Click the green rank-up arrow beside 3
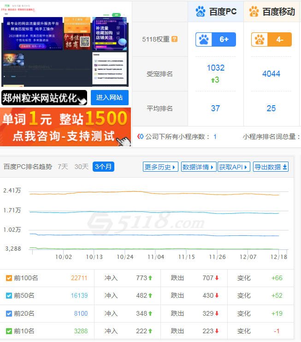The height and width of the screenshot is (342, 301). [213, 80]
